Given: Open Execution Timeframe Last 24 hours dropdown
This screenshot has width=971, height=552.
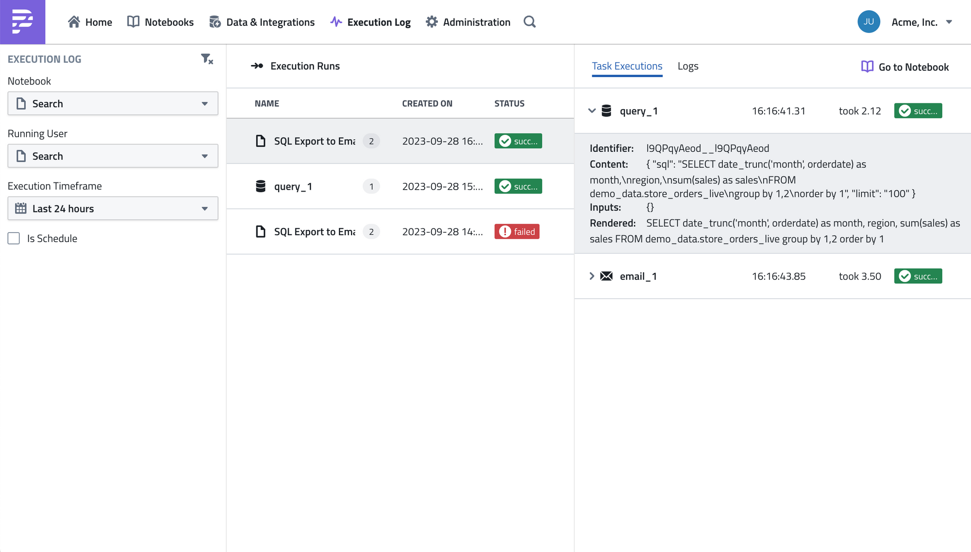Looking at the screenshot, I should [113, 209].
